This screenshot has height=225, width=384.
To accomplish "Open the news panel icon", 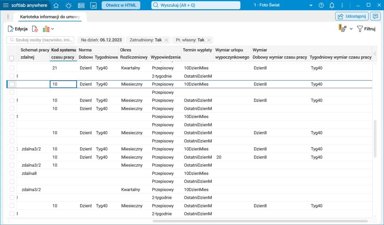I will tap(81, 5).
